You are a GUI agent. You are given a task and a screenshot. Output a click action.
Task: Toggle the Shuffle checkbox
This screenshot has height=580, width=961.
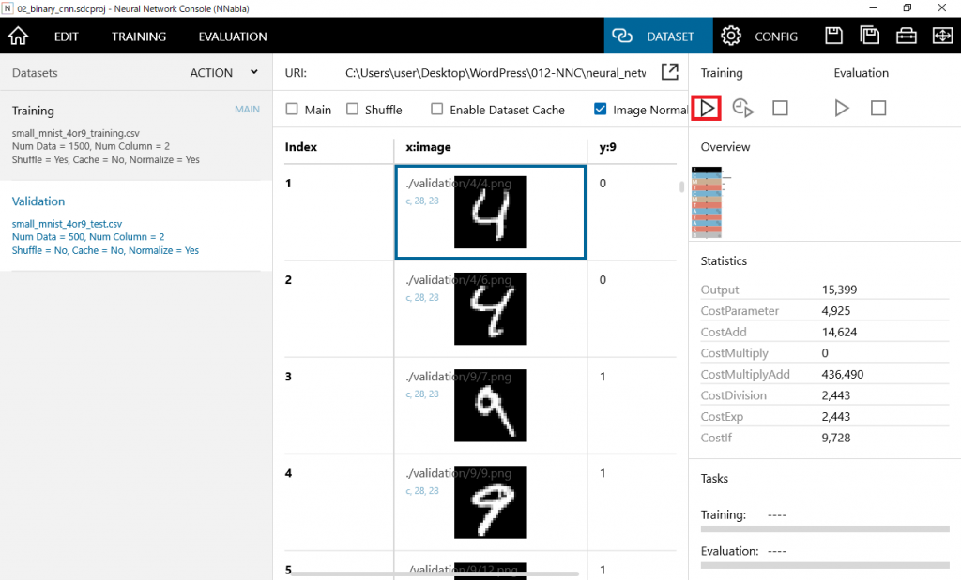[x=353, y=110]
